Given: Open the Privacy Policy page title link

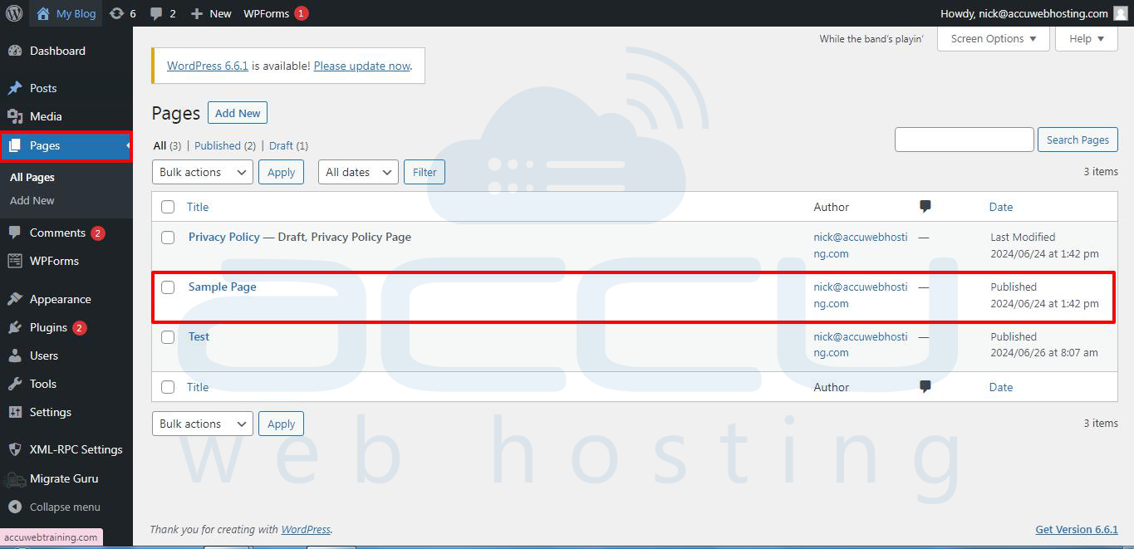Looking at the screenshot, I should [224, 237].
